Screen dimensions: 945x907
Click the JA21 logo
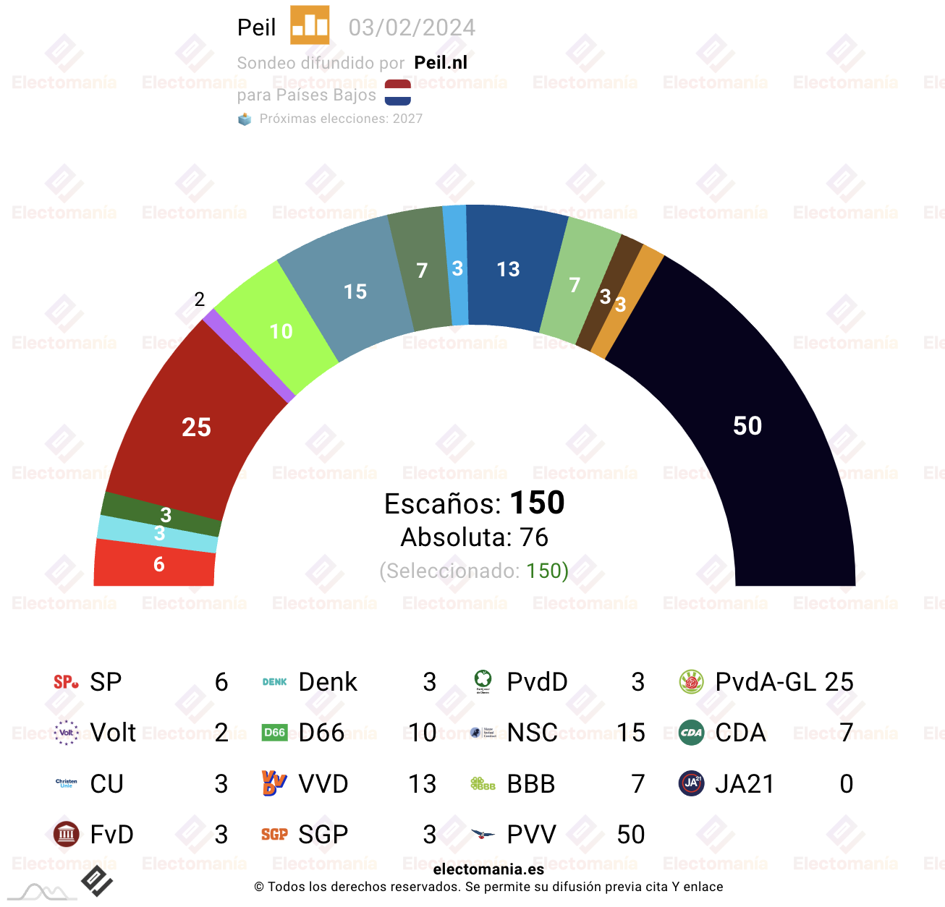click(692, 783)
